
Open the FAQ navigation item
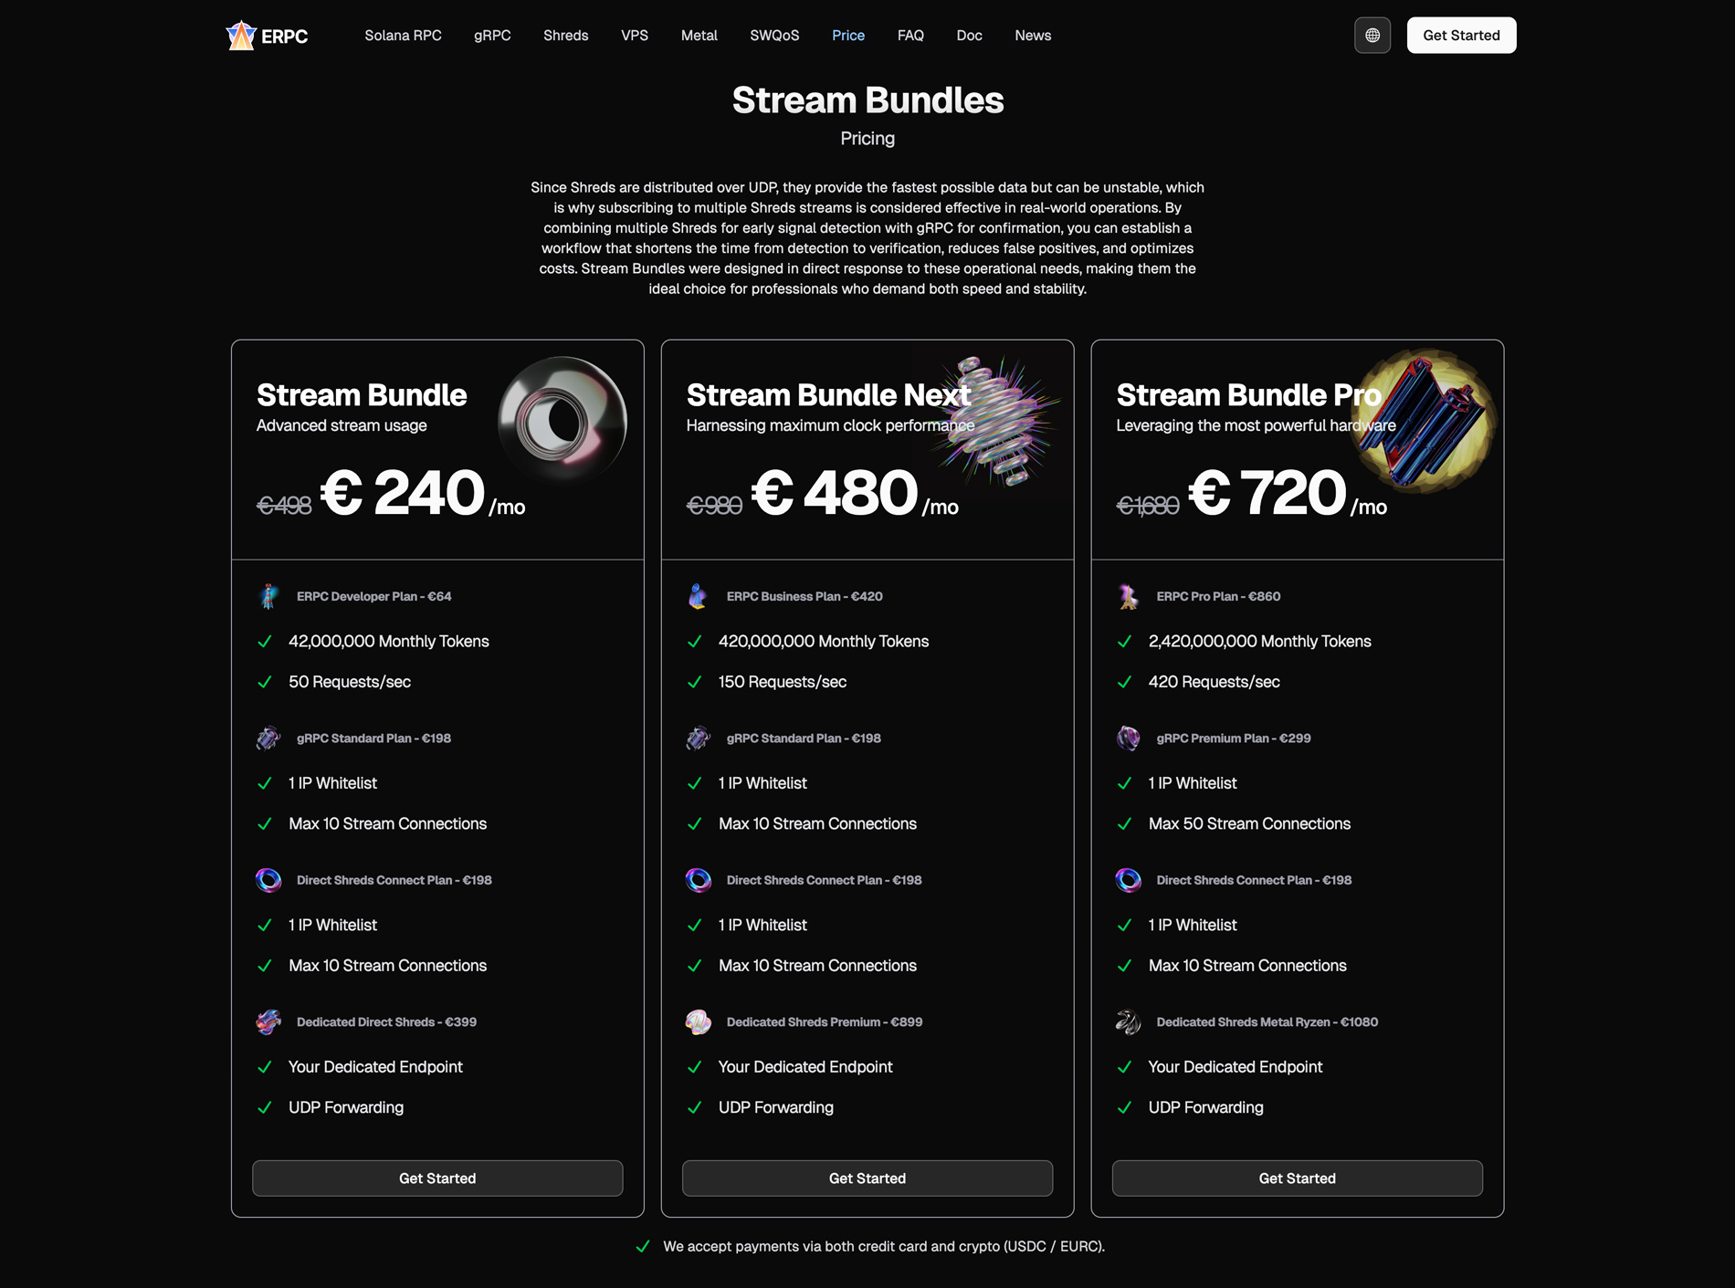pos(910,36)
